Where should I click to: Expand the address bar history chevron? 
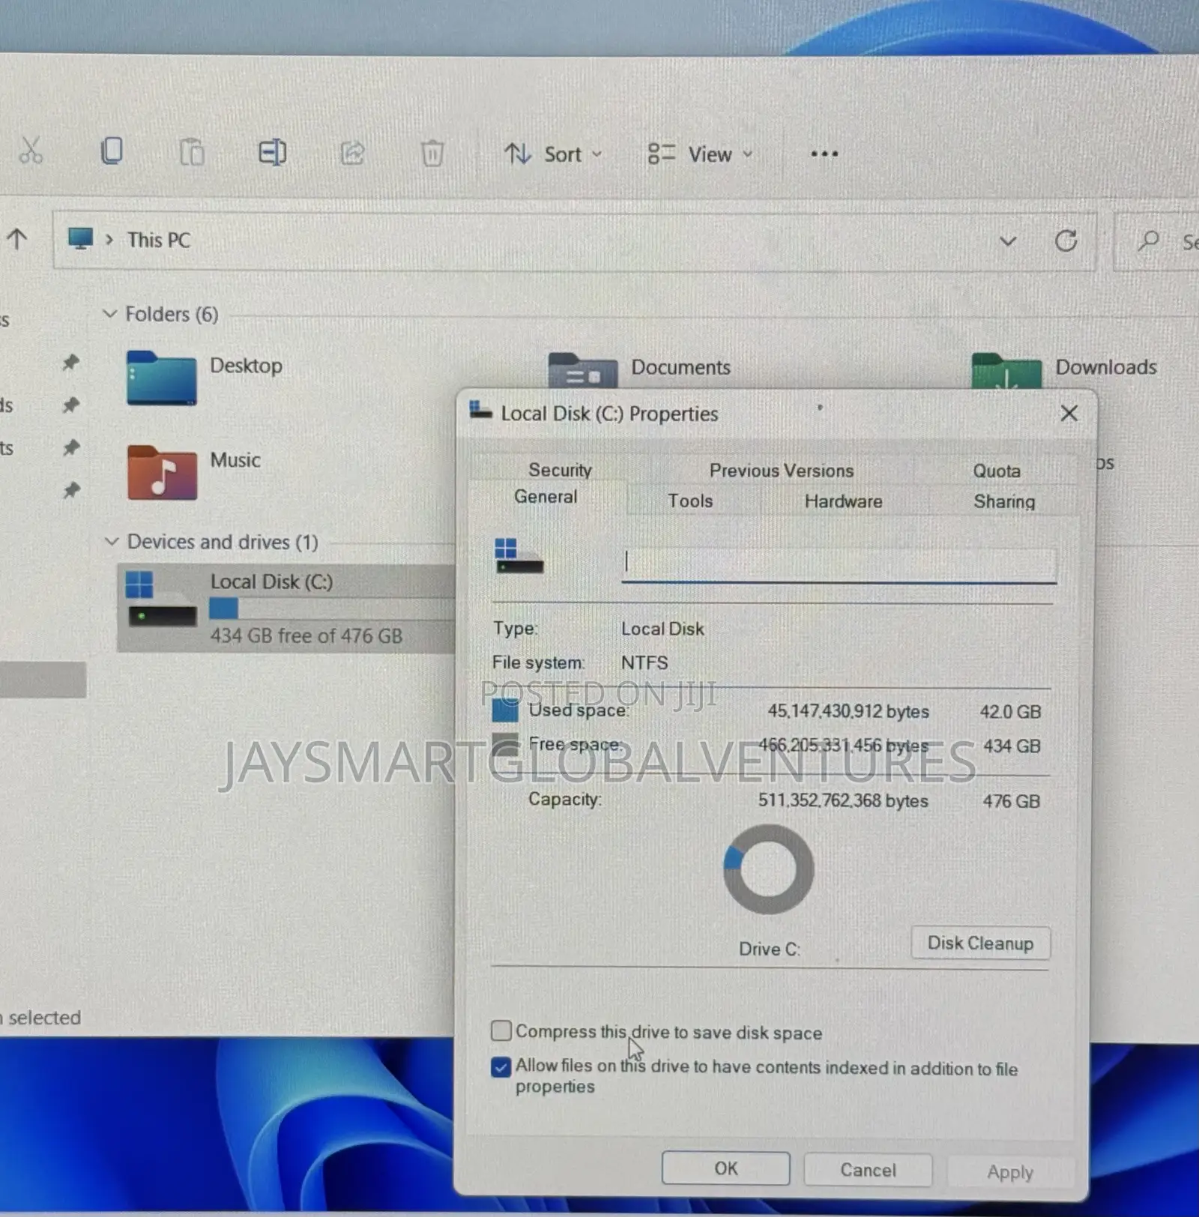tap(1008, 241)
